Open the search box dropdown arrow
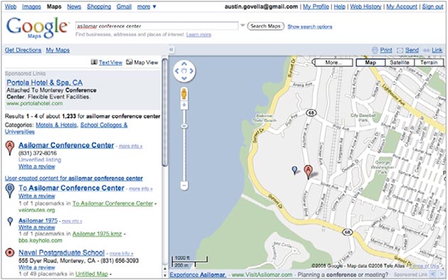The width and height of the screenshot is (448, 280). (242, 26)
